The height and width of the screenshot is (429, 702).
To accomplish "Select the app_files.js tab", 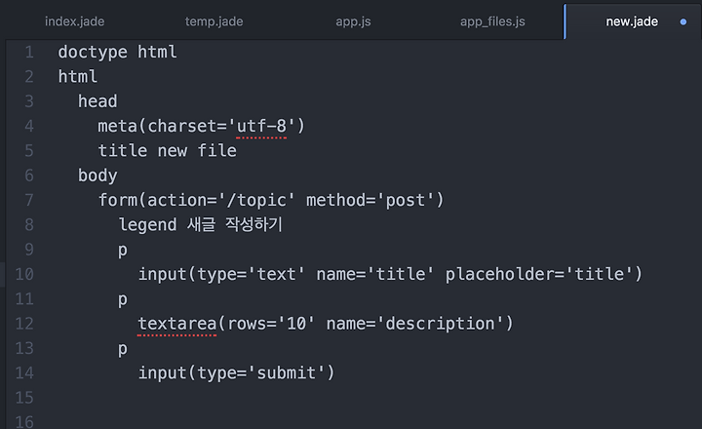I will click(492, 21).
